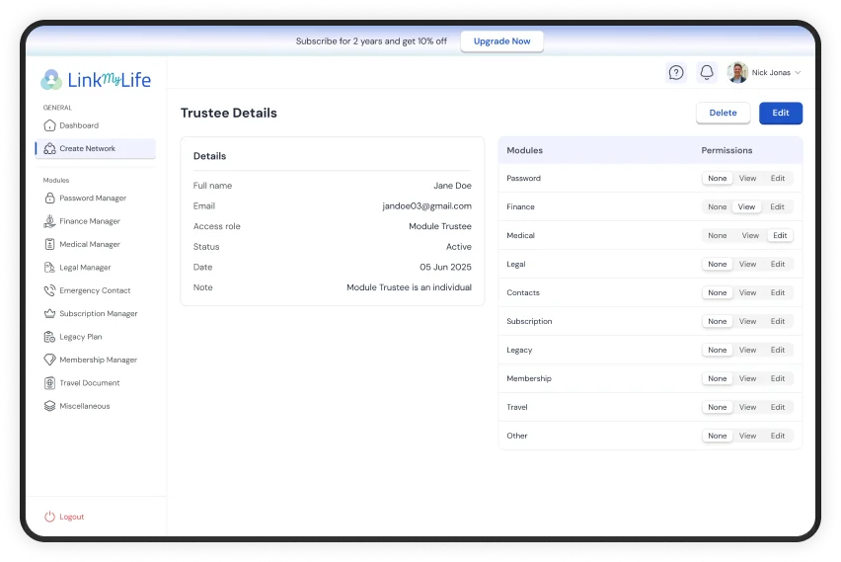Click the Logout power icon
Screen dimensions: 841x562
(50, 517)
